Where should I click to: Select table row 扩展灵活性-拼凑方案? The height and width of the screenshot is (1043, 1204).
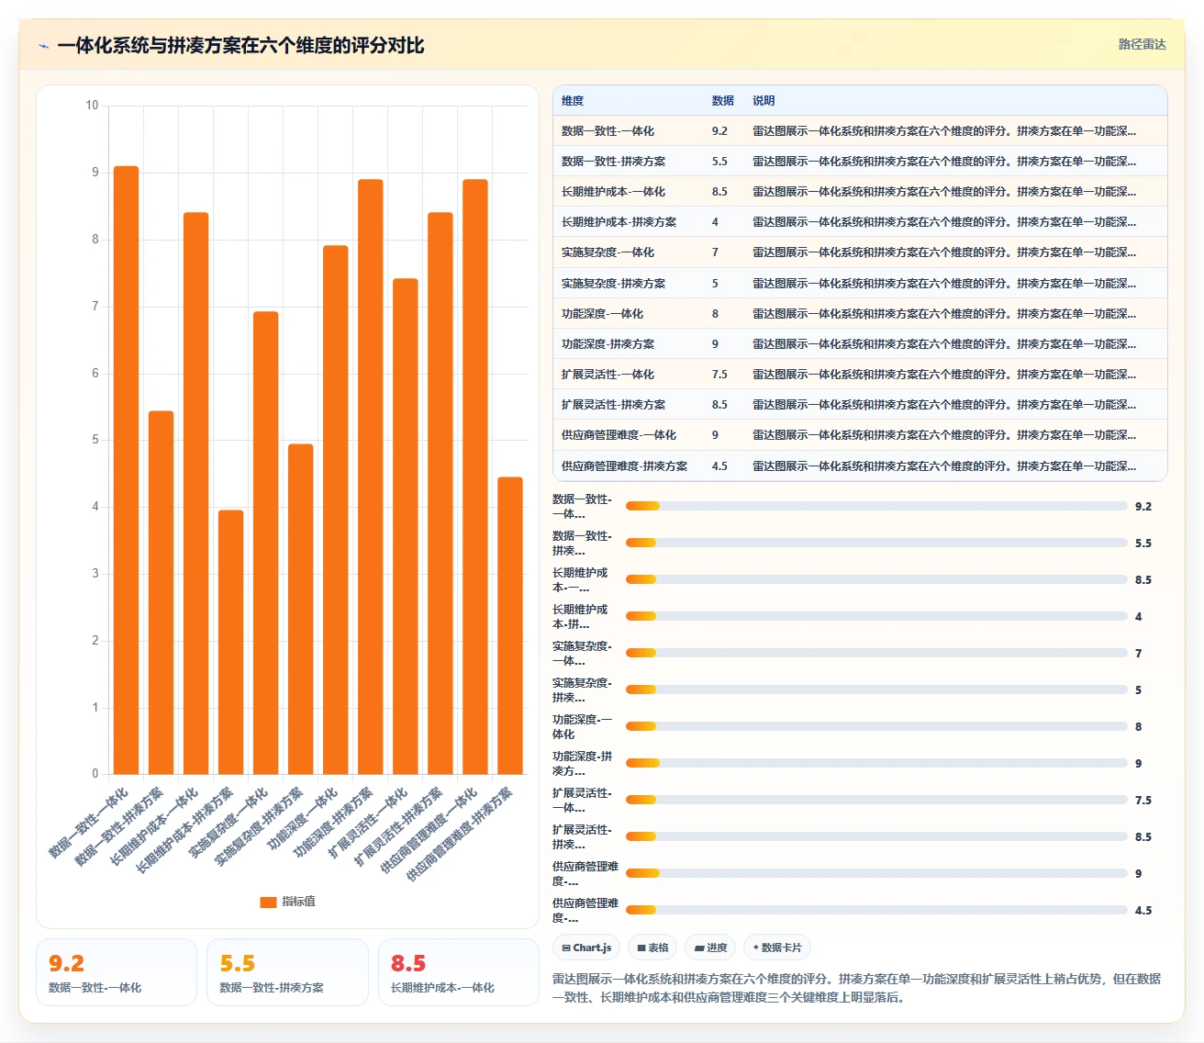click(860, 404)
